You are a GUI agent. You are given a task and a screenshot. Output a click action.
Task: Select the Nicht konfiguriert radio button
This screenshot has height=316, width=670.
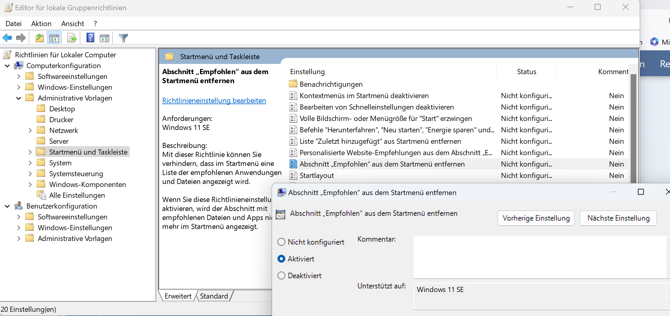point(281,242)
